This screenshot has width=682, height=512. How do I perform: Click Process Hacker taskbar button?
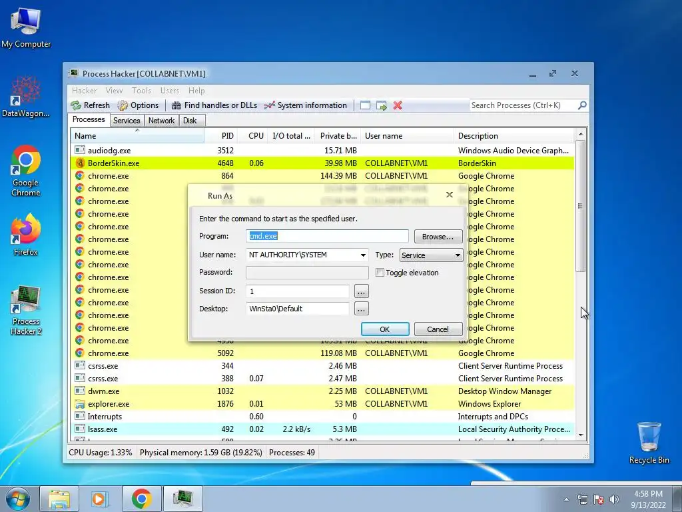click(x=182, y=499)
